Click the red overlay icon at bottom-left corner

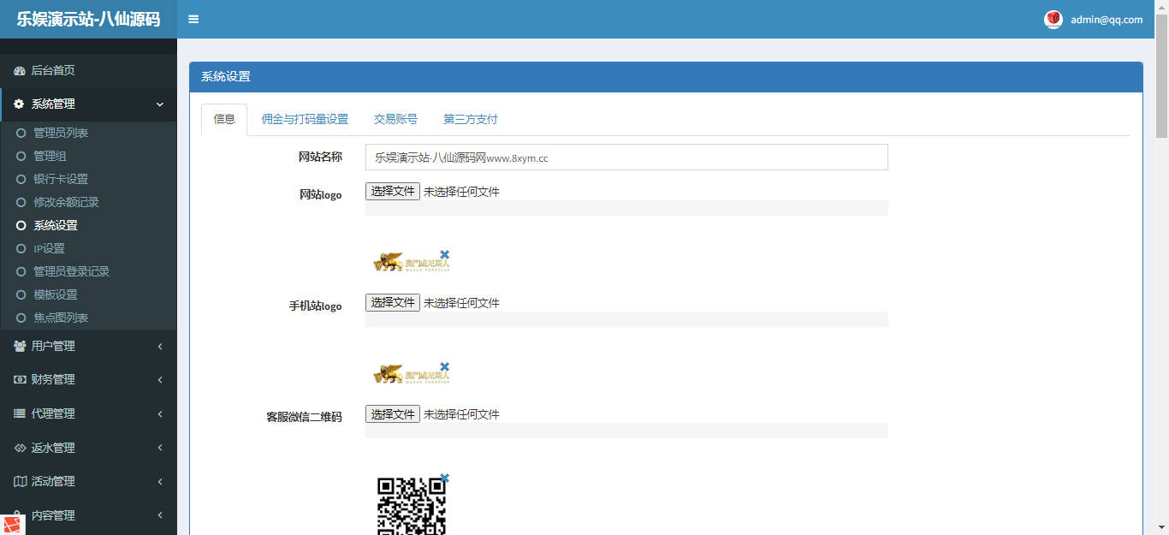12,524
